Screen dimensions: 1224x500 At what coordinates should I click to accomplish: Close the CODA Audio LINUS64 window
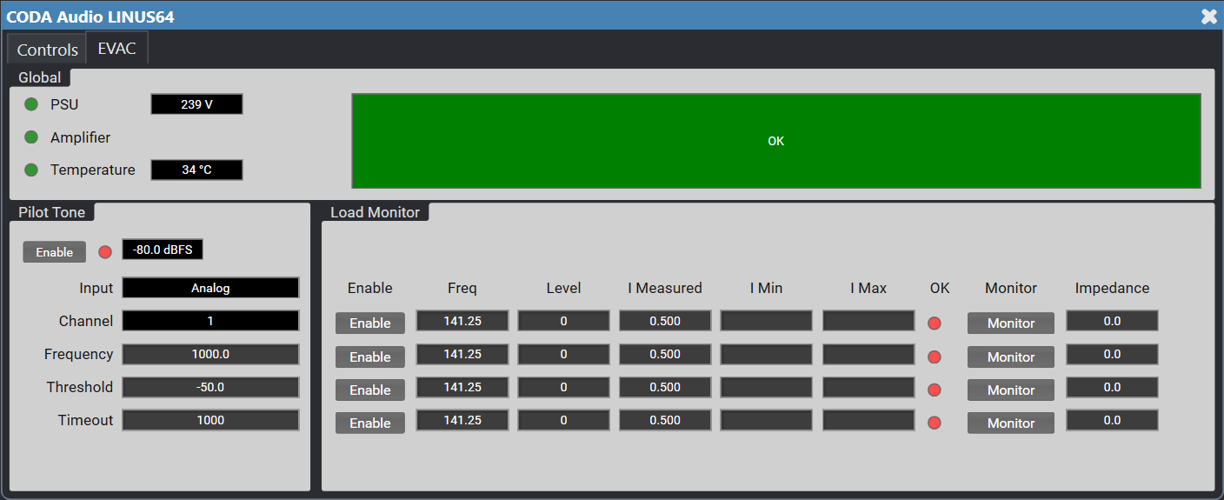[1208, 16]
